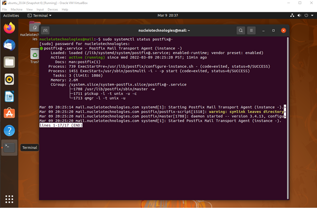Show all applications grid
The image size is (317, 208).
tap(9, 199)
